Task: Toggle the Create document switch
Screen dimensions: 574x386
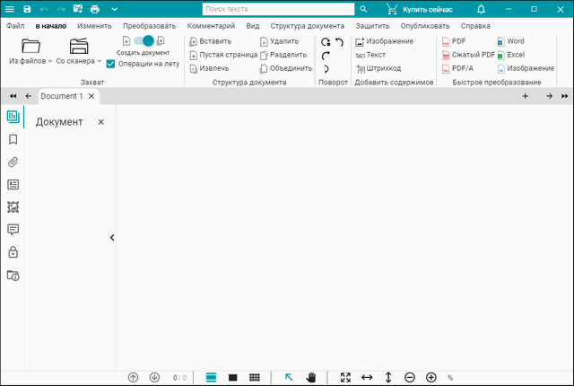Action: pyautogui.click(x=143, y=41)
